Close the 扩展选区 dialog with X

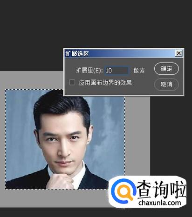pos(179,53)
